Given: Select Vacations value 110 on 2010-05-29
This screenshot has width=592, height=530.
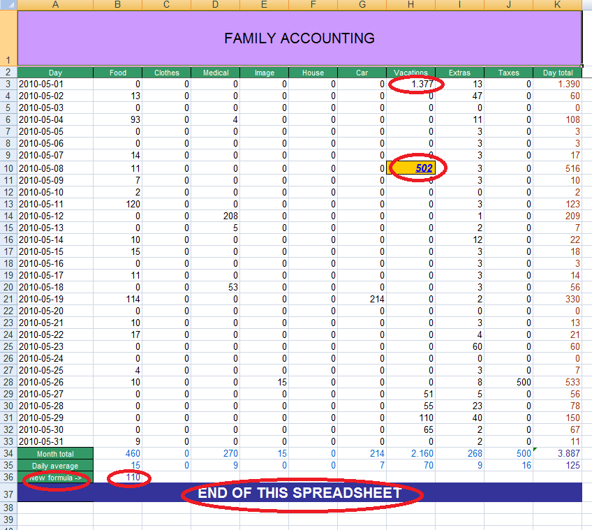Looking at the screenshot, I should click(410, 418).
